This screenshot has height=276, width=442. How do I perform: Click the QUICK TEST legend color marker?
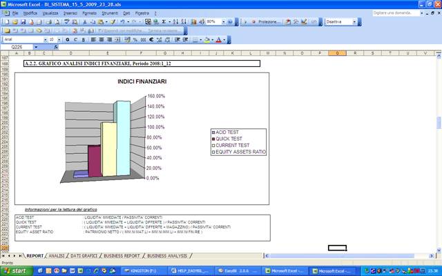pyautogui.click(x=213, y=139)
